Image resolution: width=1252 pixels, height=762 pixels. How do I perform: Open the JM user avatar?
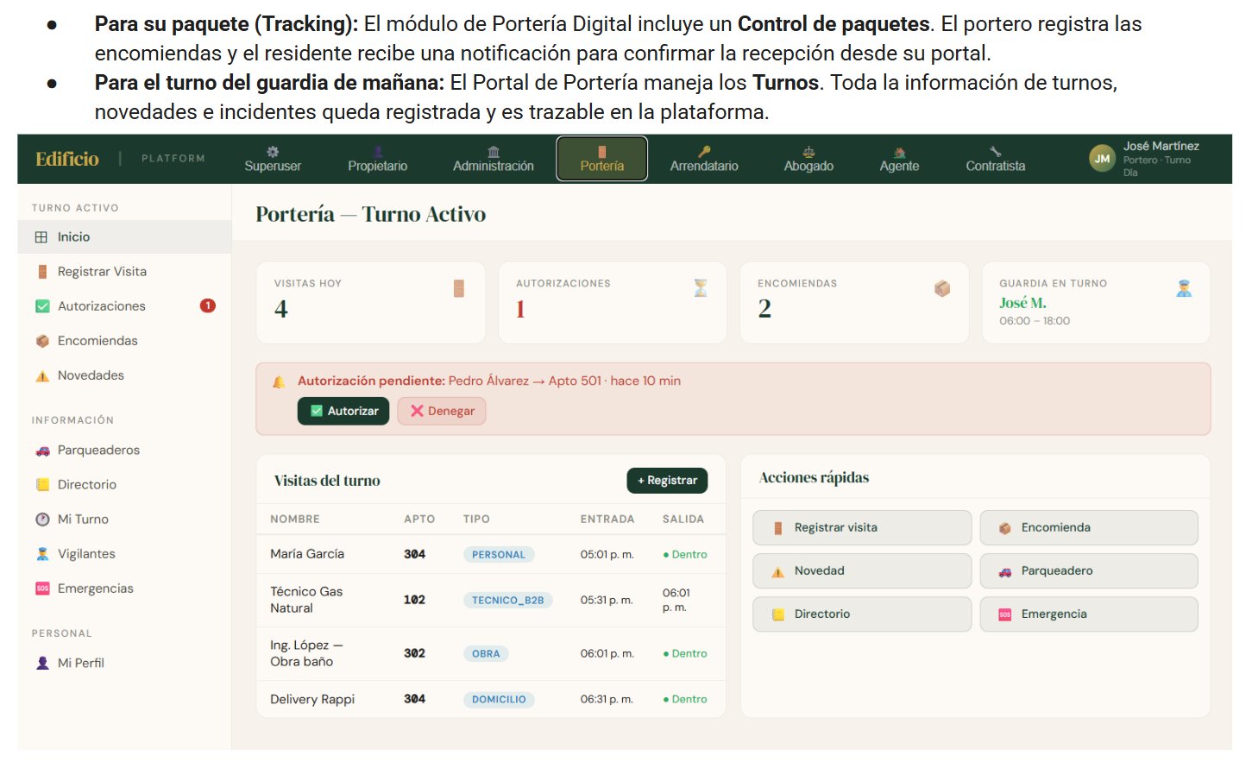pyautogui.click(x=1102, y=159)
